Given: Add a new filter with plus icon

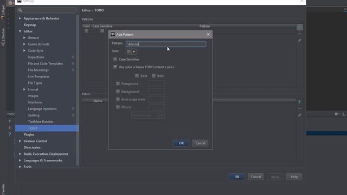Looking at the screenshot, I should coord(299,102).
